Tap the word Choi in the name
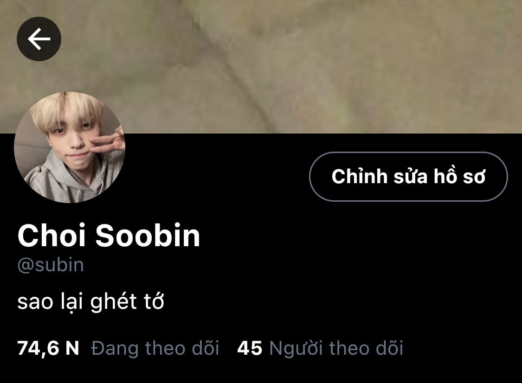The height and width of the screenshot is (383, 522). (x=52, y=236)
